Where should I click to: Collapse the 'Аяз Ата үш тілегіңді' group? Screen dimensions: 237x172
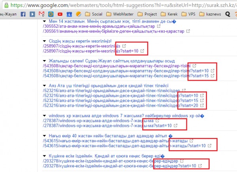44,85
